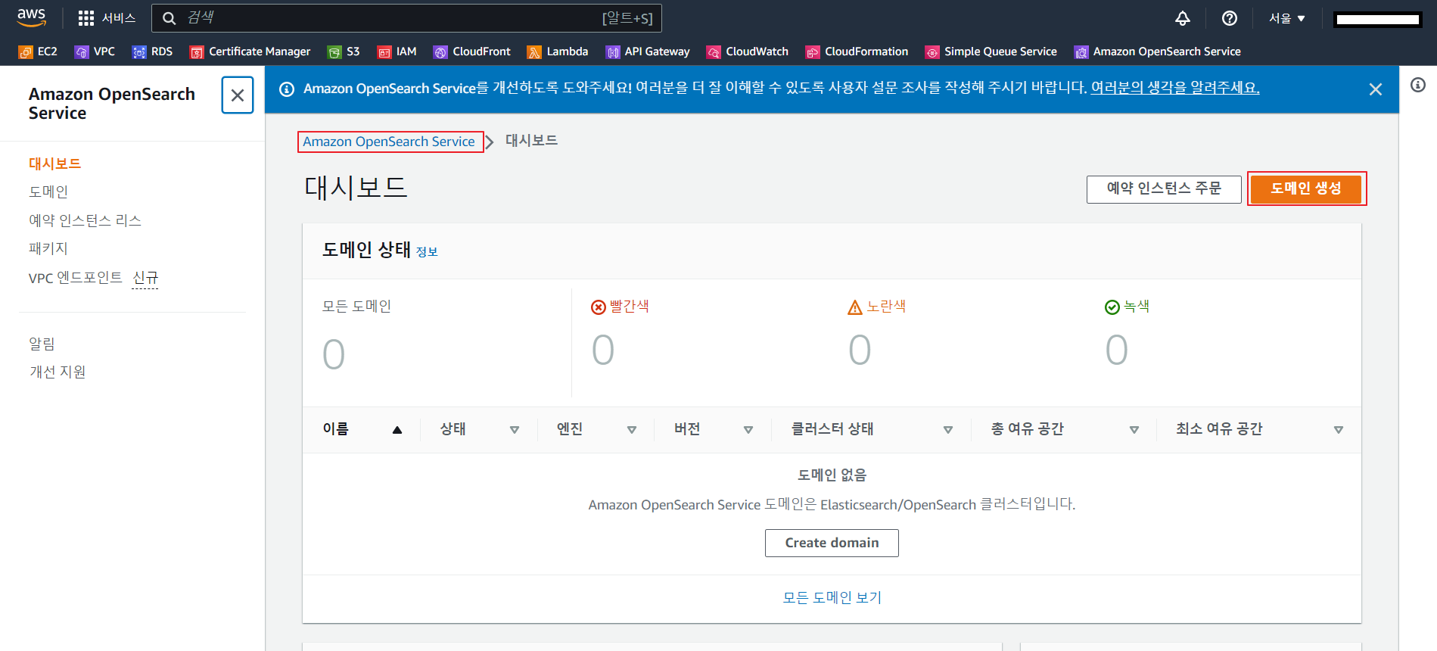This screenshot has width=1437, height=651.
Task: Open Amazon OpenSearch Service favorites shortcut
Action: (x=1158, y=51)
